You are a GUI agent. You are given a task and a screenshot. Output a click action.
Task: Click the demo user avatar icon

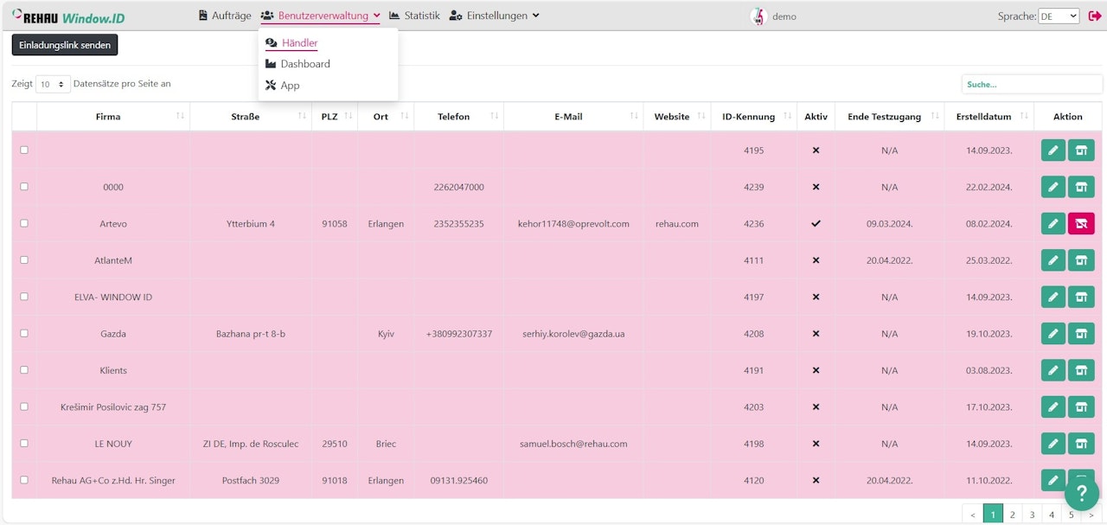click(x=758, y=16)
